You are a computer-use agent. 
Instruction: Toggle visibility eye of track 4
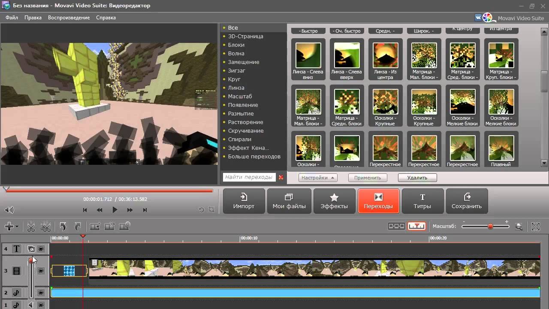(41, 248)
